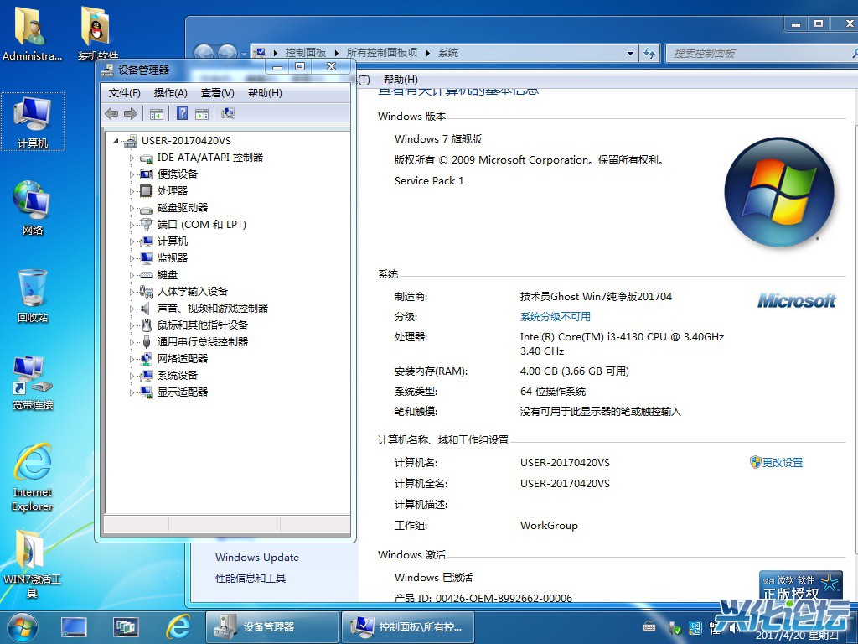The height and width of the screenshot is (644, 858).
Task: Select the 监视器 monitor icon
Action: (146, 258)
